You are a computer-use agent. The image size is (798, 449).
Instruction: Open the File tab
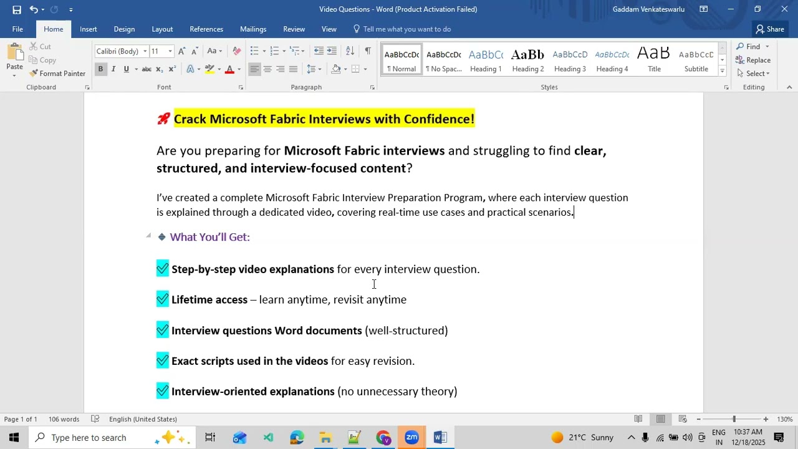(x=17, y=29)
